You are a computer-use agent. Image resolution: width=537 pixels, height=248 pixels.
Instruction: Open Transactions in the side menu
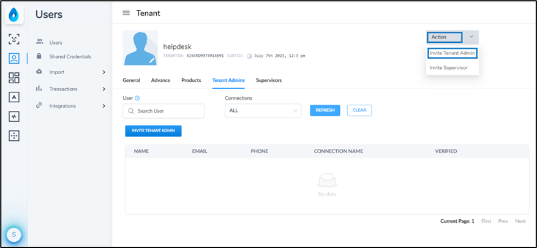tap(63, 89)
